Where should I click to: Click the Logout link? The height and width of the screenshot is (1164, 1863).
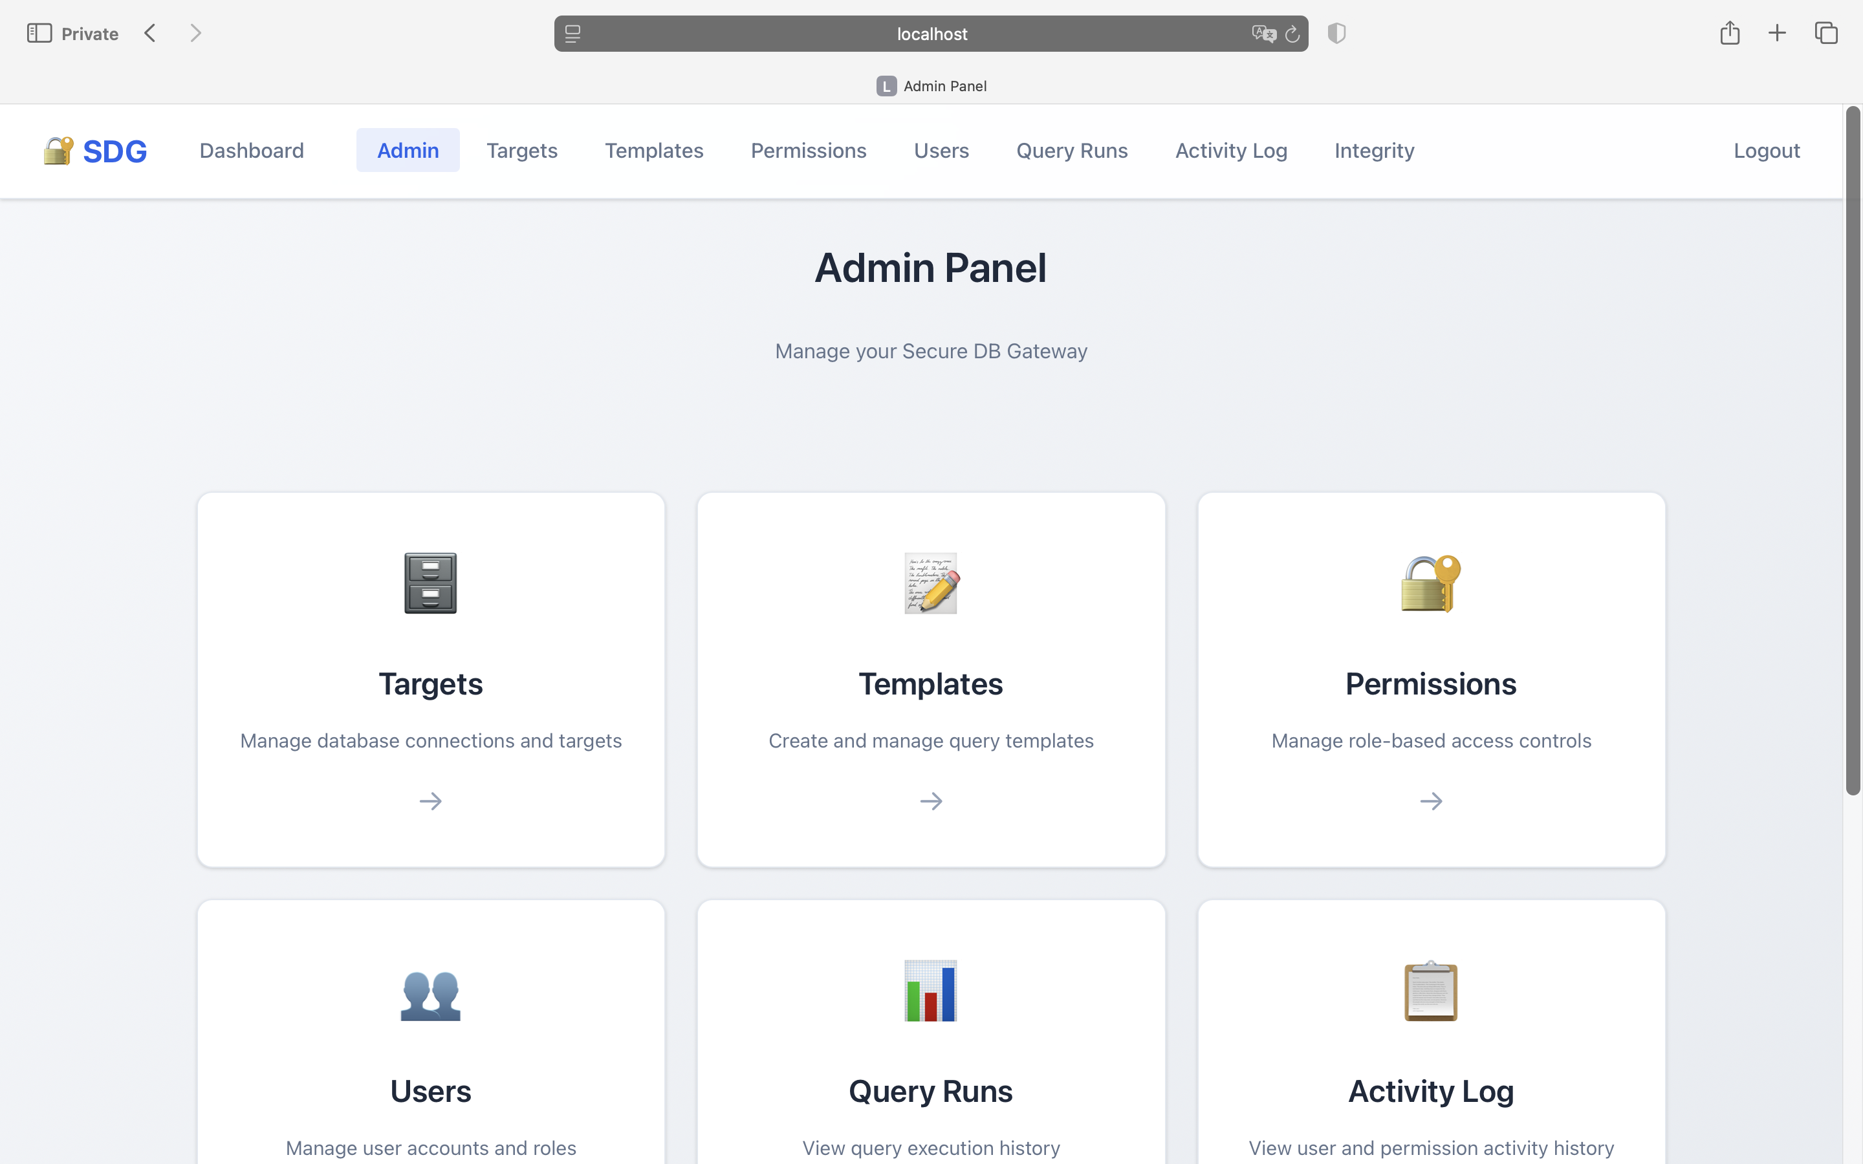click(x=1766, y=150)
